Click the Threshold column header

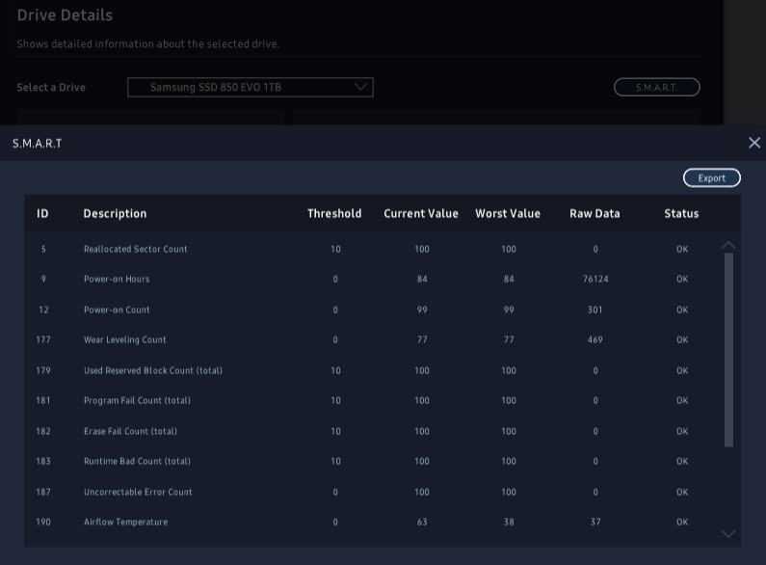click(x=334, y=214)
